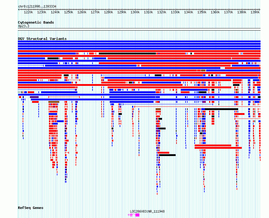Select long black variant spanning 1273k to 1315k
The width and height of the screenshot is (269, 218).
pos(127,54)
